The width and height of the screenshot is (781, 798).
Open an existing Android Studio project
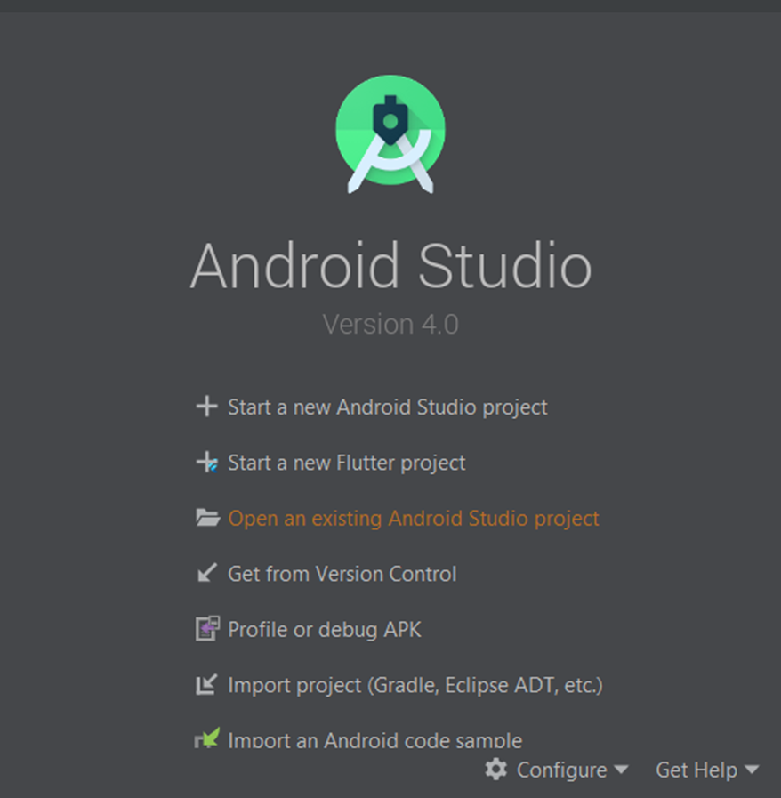pos(414,519)
